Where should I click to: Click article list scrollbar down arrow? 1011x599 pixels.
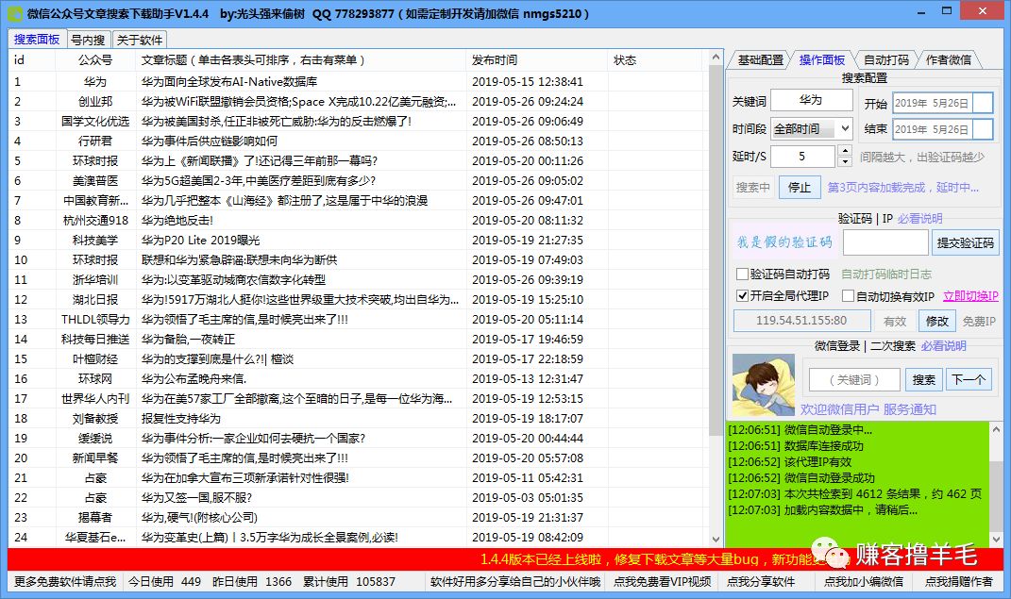(715, 539)
